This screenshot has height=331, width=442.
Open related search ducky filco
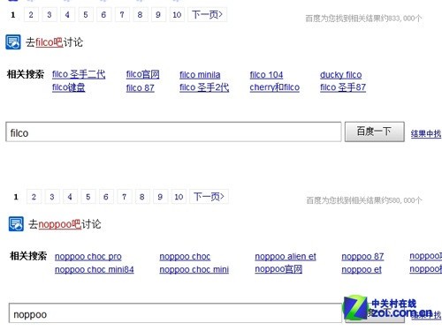[341, 75]
